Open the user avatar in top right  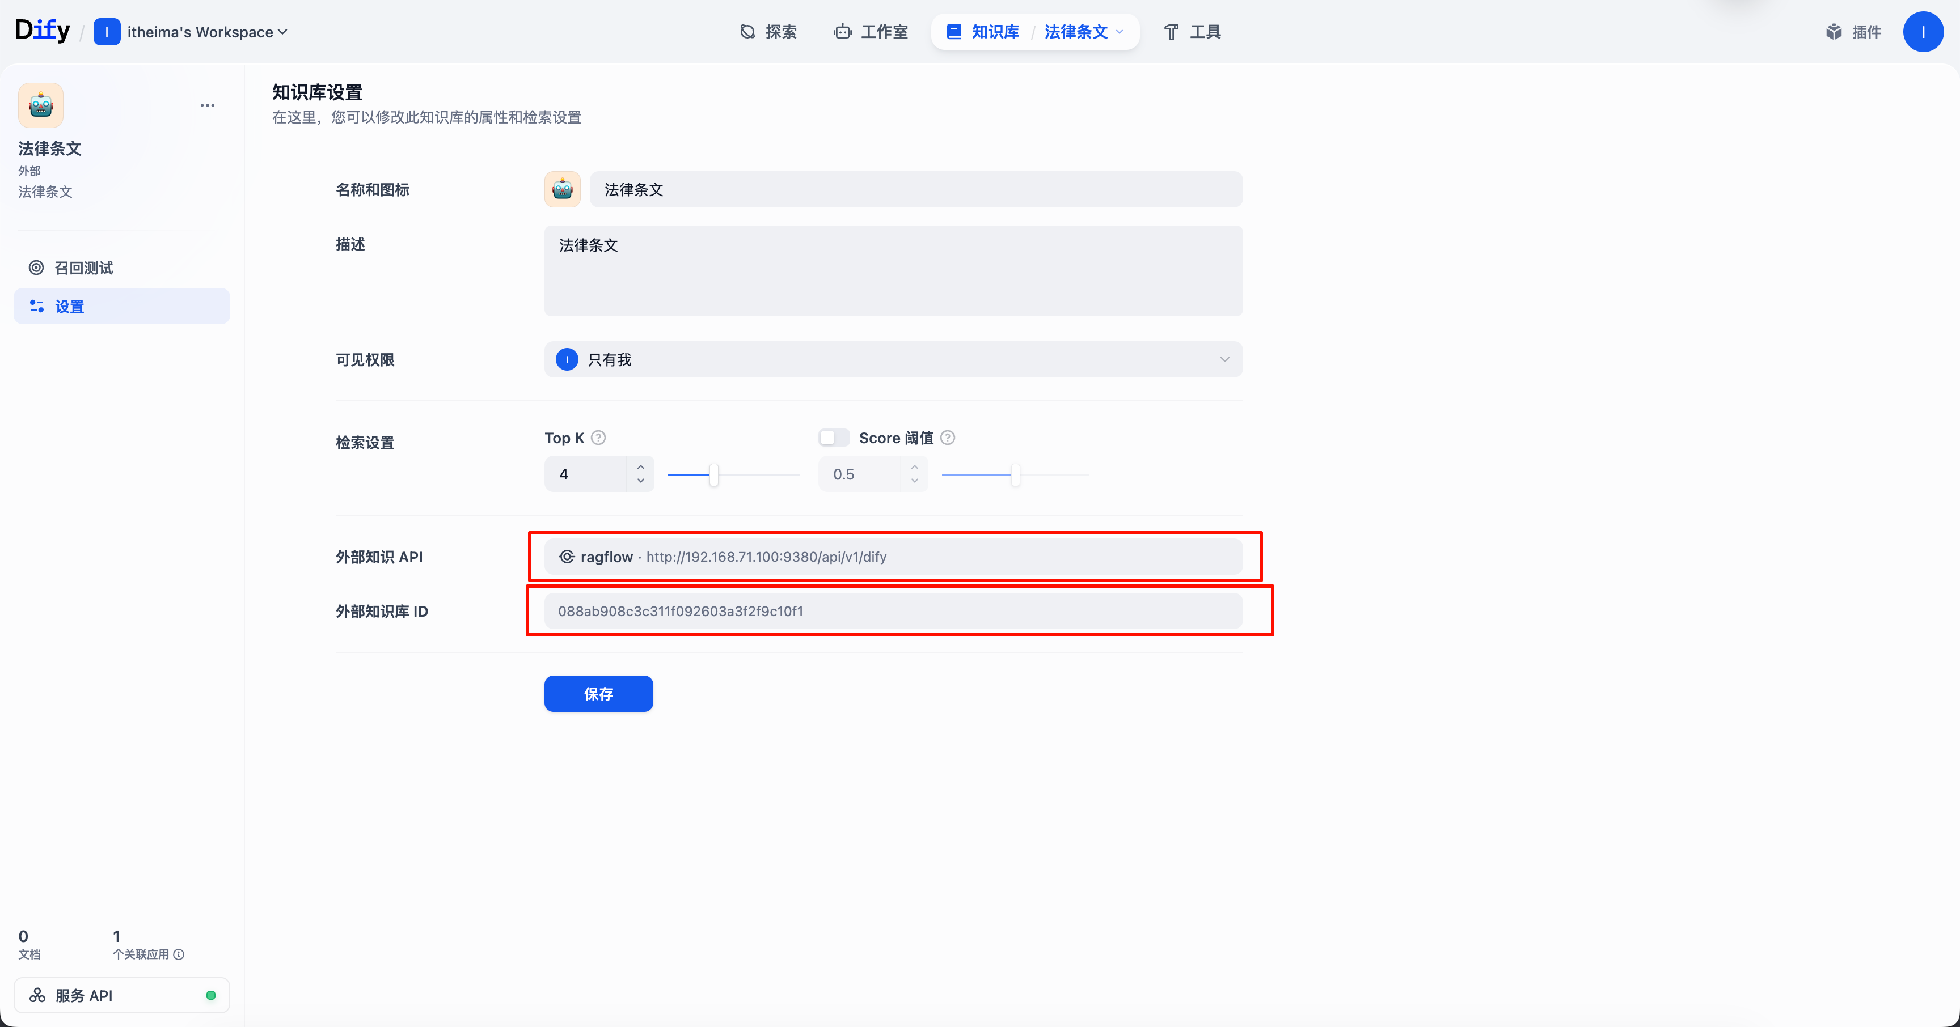[x=1923, y=32]
